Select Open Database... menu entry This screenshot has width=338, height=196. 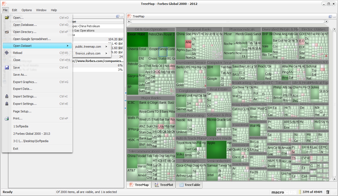point(37,25)
